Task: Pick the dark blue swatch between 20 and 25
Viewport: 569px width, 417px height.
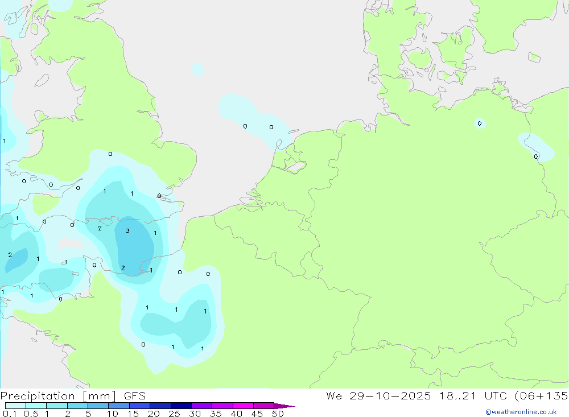Action: [160, 406]
